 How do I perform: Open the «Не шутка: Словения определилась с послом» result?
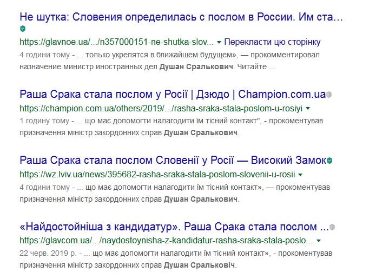point(181,16)
